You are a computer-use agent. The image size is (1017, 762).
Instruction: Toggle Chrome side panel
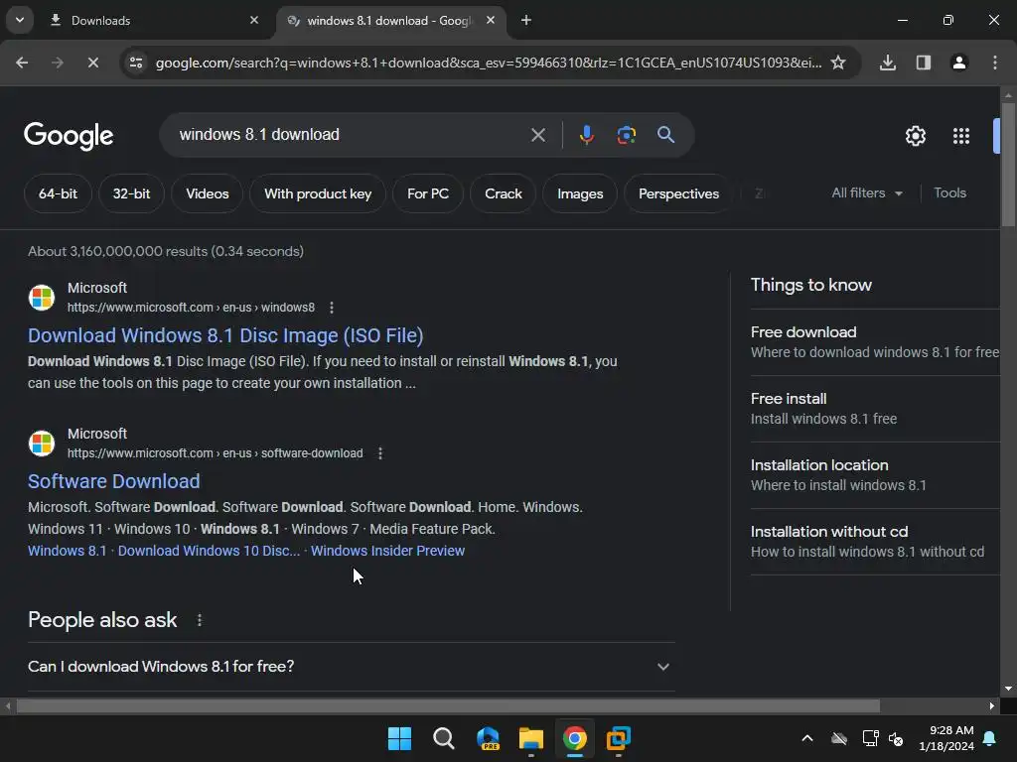click(923, 63)
